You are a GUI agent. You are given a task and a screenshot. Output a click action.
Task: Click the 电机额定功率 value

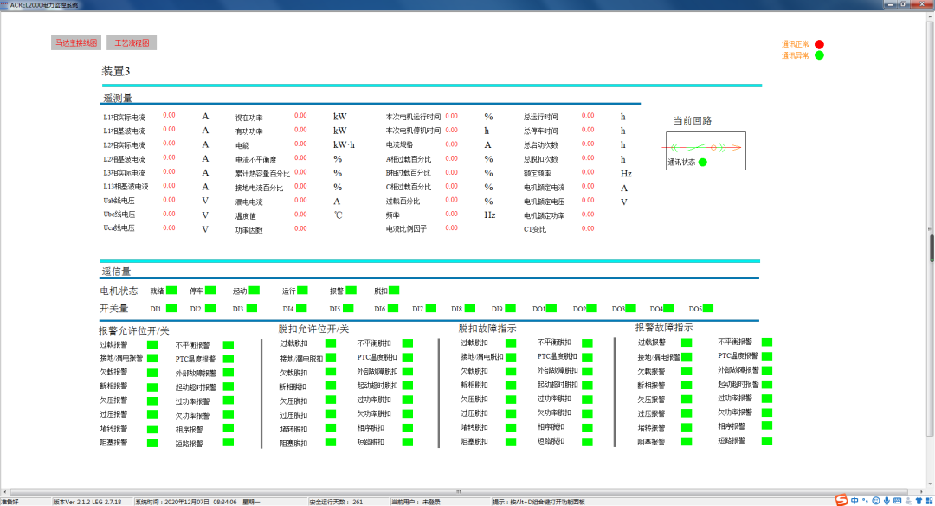point(588,214)
